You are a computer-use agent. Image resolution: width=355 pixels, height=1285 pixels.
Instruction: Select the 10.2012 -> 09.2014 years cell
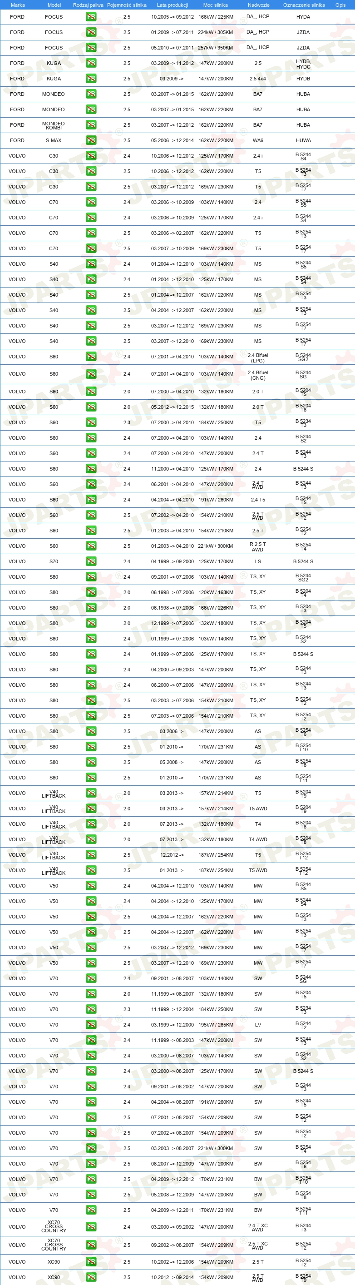[173, 1278]
